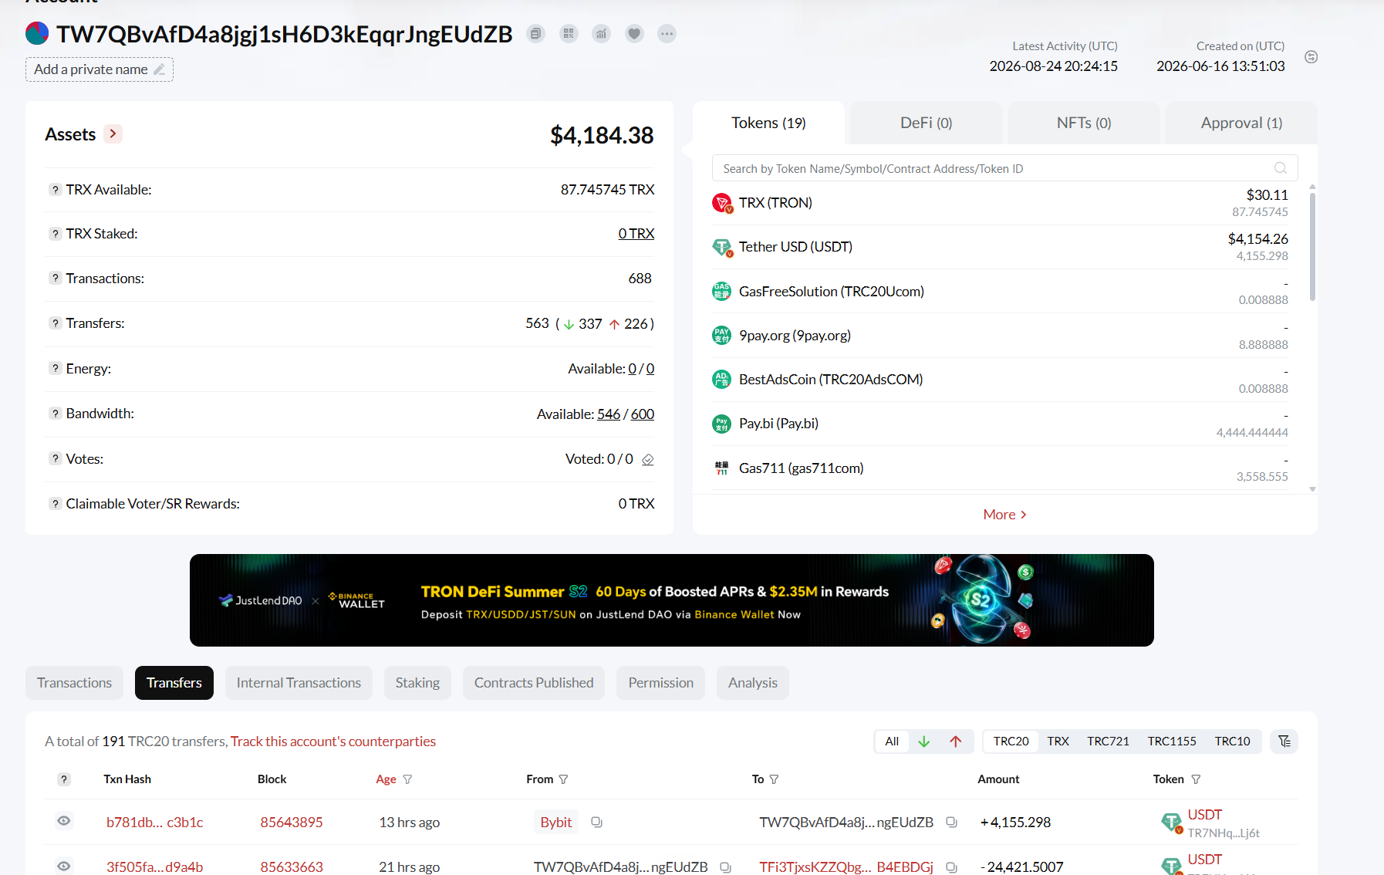Viewport: 1384px width, 875px height.
Task: Open the From column filter
Action: (563, 779)
